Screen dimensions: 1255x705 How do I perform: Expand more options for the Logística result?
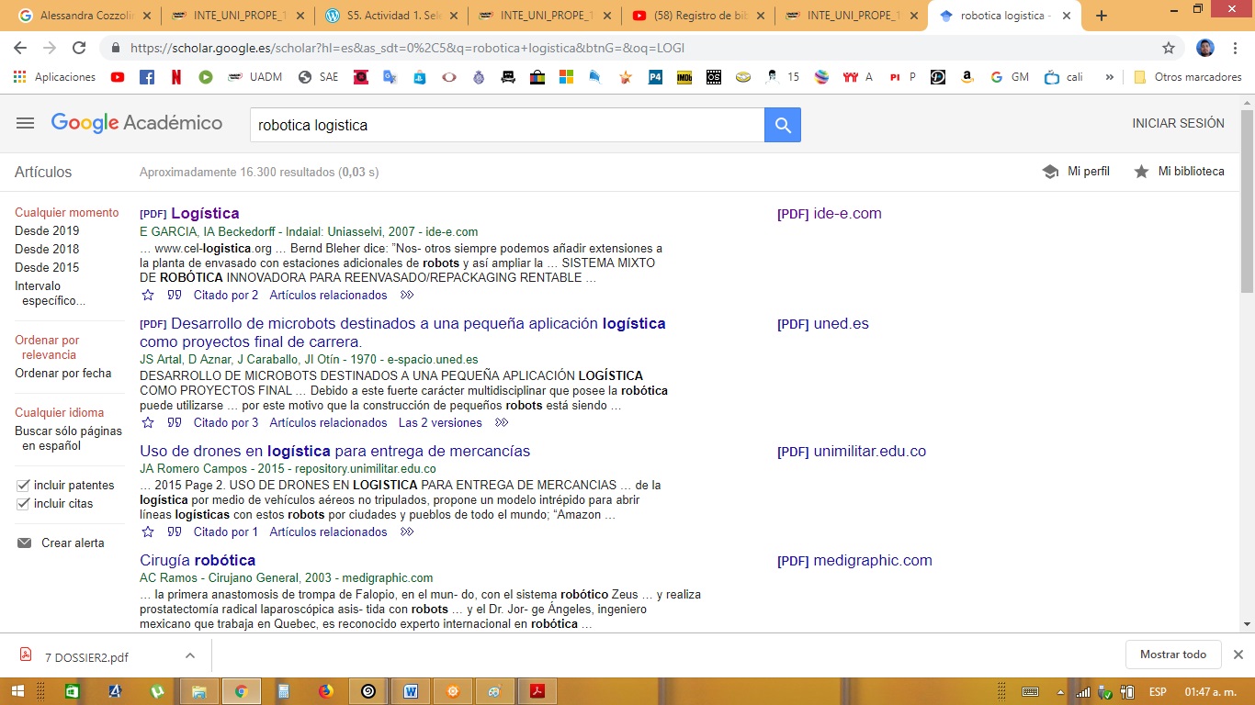click(407, 296)
